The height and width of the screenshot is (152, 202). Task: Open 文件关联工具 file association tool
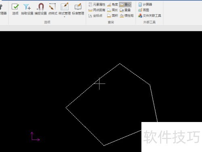(x=149, y=16)
